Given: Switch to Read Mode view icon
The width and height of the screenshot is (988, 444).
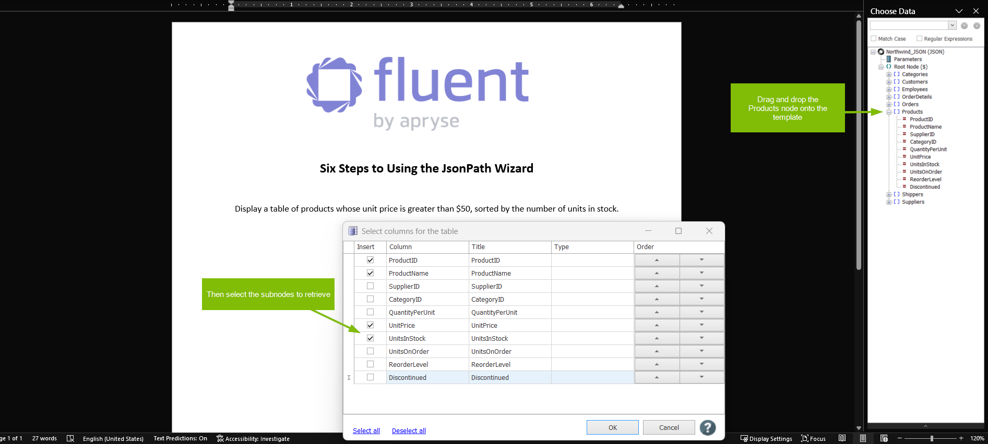Looking at the screenshot, I should [x=842, y=438].
